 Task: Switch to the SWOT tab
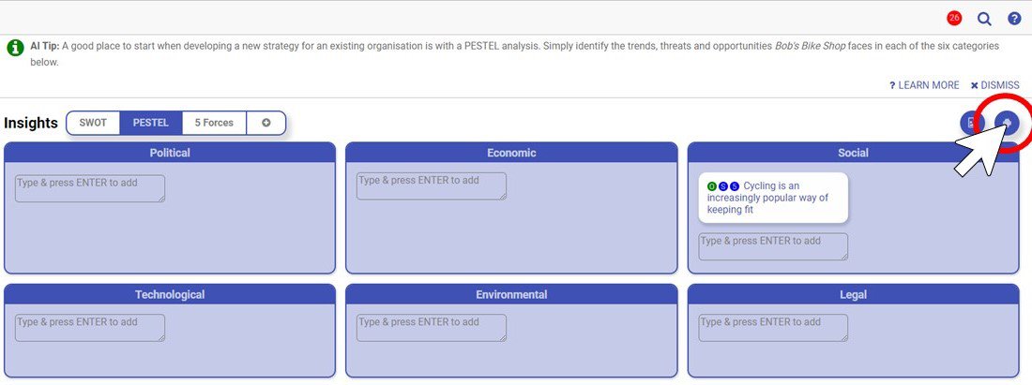tap(93, 123)
